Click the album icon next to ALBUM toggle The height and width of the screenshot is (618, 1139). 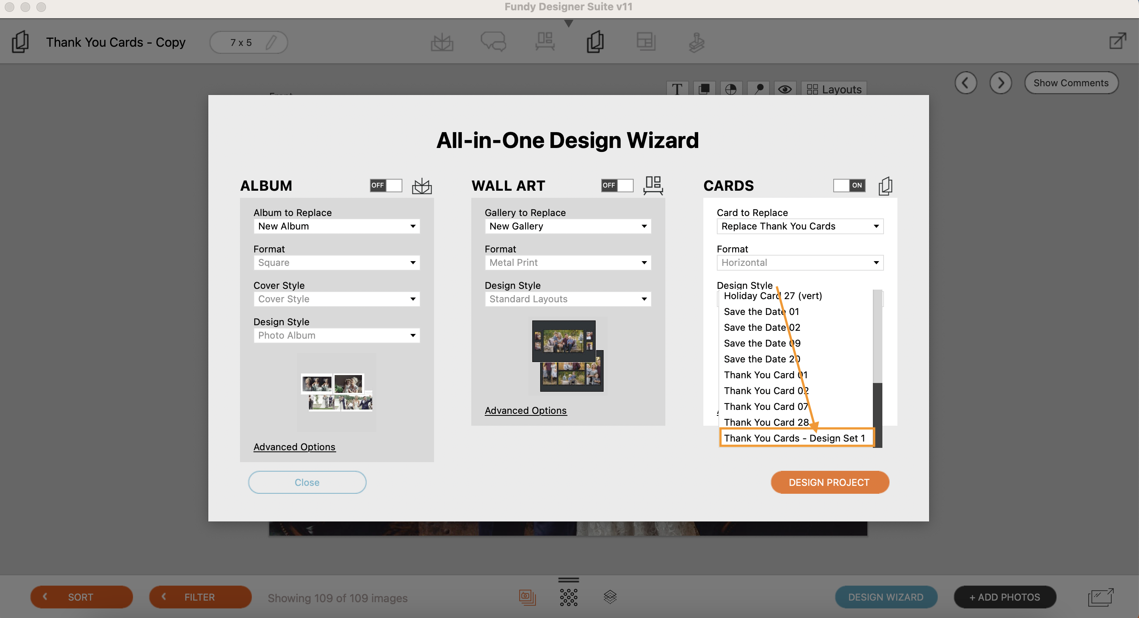[x=422, y=186]
